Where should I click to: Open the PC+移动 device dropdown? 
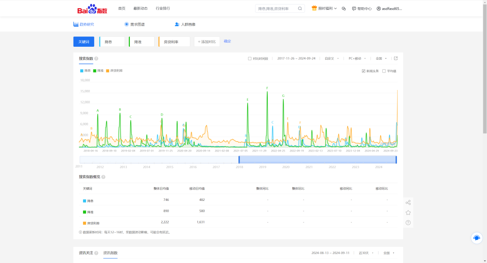tap(357, 58)
